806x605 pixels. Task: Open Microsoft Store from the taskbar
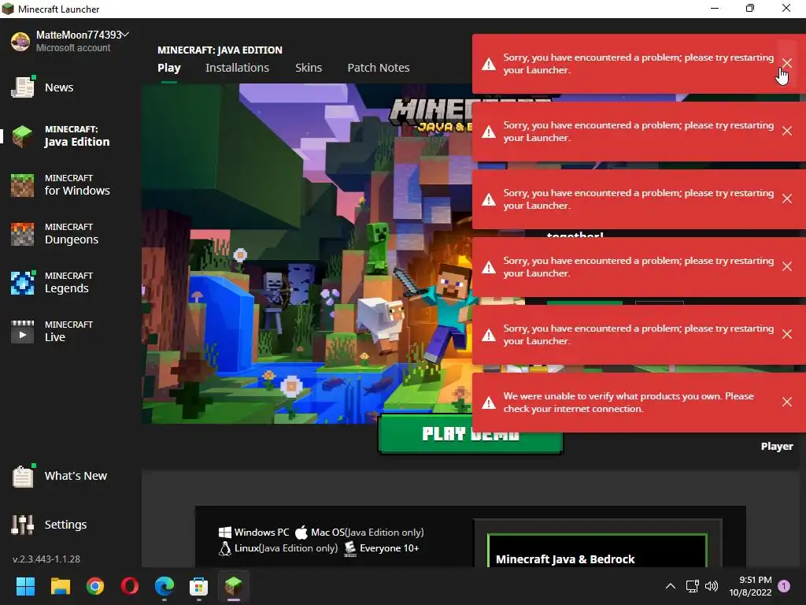pos(198,586)
